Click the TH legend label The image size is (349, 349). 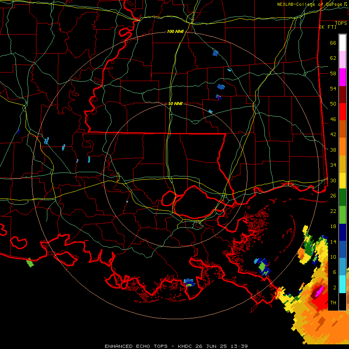[x=333, y=303]
